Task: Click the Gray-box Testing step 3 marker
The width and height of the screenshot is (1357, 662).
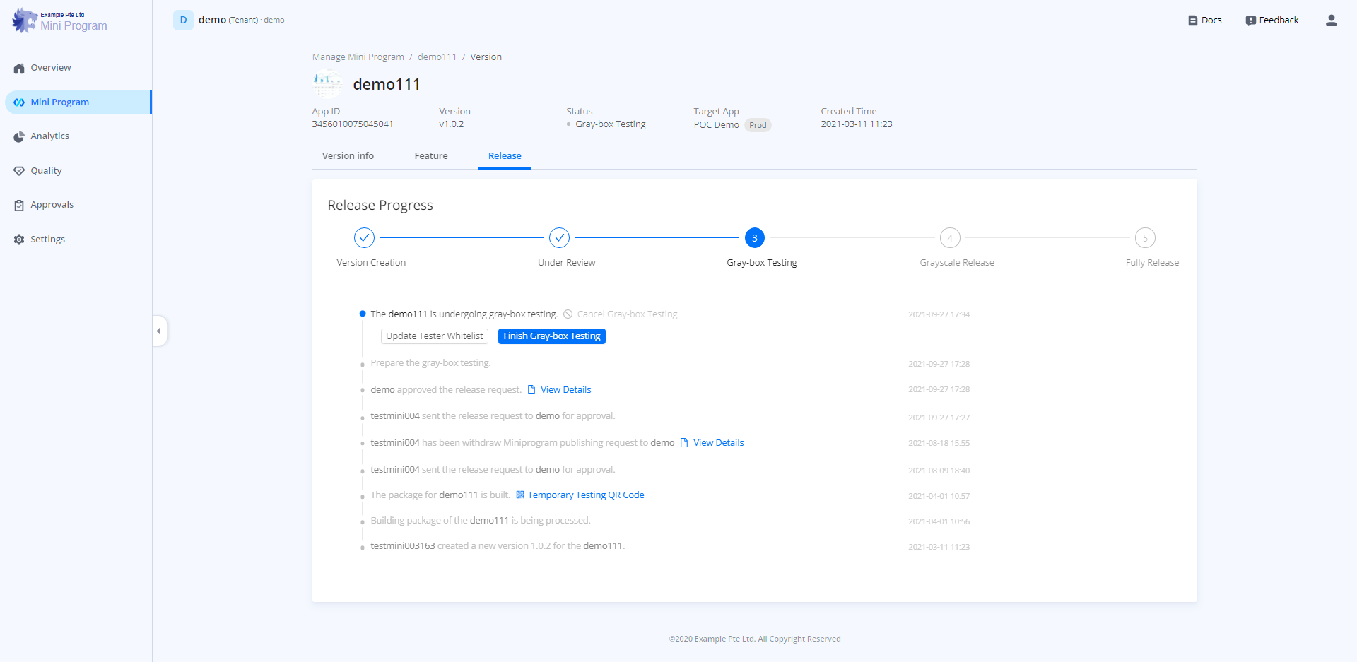Action: coord(754,238)
